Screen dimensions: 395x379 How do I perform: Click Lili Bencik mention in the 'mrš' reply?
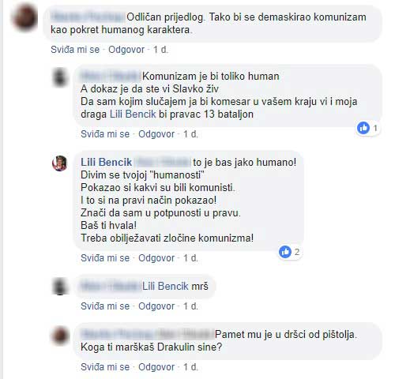pyautogui.click(x=165, y=286)
